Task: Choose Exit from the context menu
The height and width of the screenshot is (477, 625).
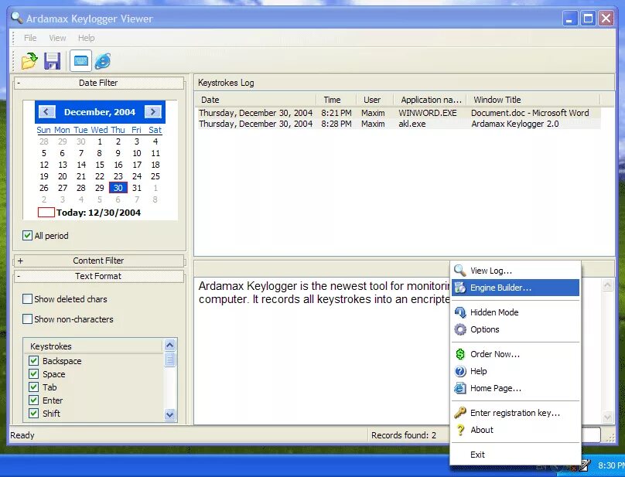Action: click(x=515, y=455)
